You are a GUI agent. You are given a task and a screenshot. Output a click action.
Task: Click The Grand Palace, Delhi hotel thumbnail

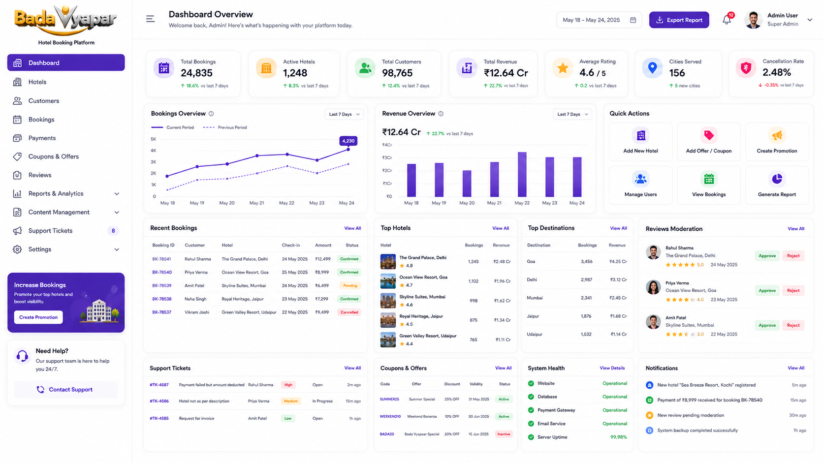click(388, 262)
